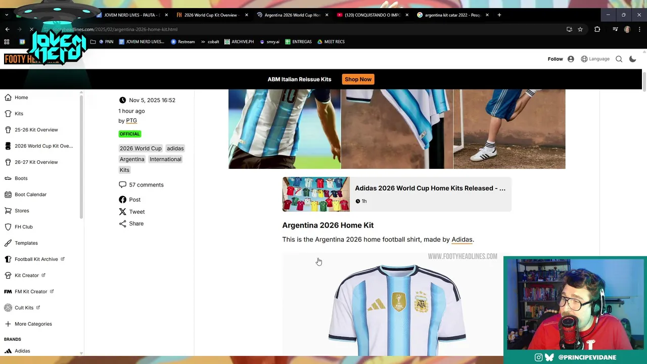647x364 pixels.
Task: Click the Follow account button
Action: click(561, 59)
